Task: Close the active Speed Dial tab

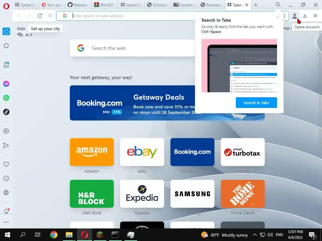Action: (247, 5)
